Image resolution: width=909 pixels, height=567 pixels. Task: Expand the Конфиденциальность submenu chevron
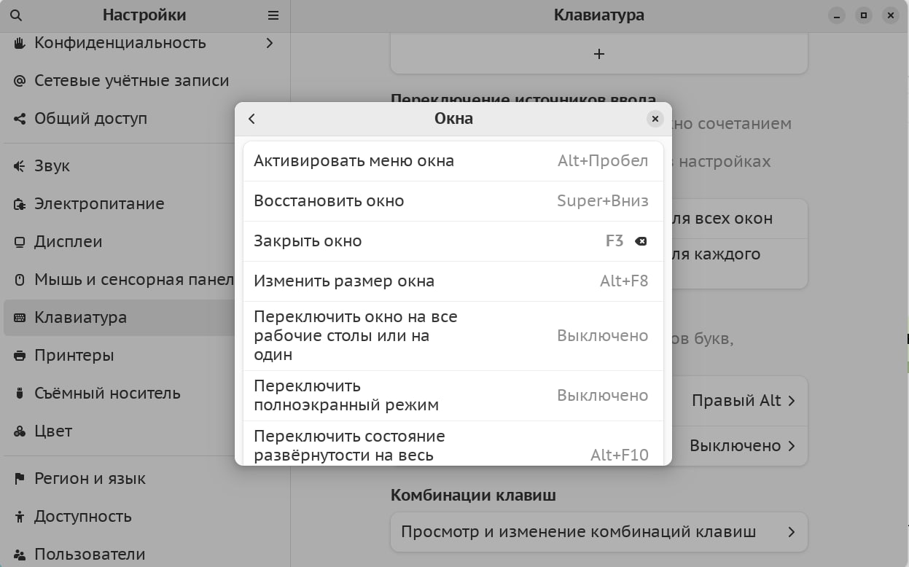click(270, 43)
